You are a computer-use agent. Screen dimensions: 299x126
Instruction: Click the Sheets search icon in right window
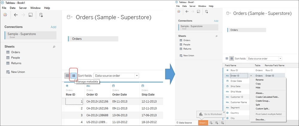coord(216,36)
